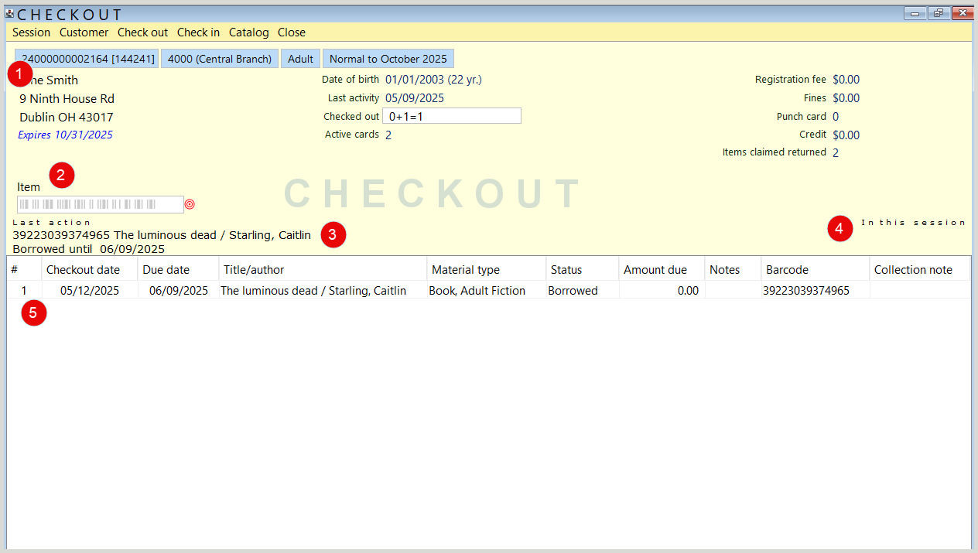The height and width of the screenshot is (553, 978).
Task: Click the Fines $0.00 value
Action: (846, 98)
